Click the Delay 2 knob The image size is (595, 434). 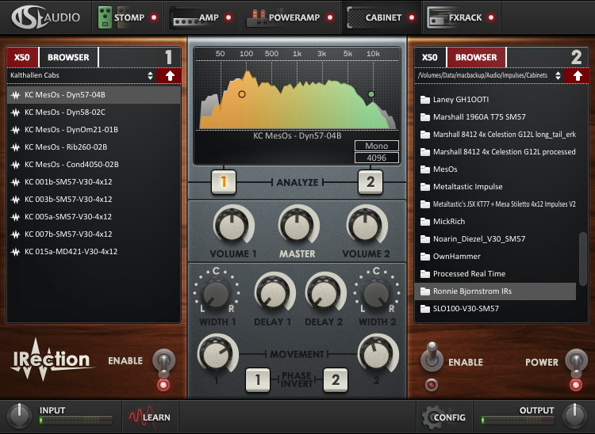point(324,293)
